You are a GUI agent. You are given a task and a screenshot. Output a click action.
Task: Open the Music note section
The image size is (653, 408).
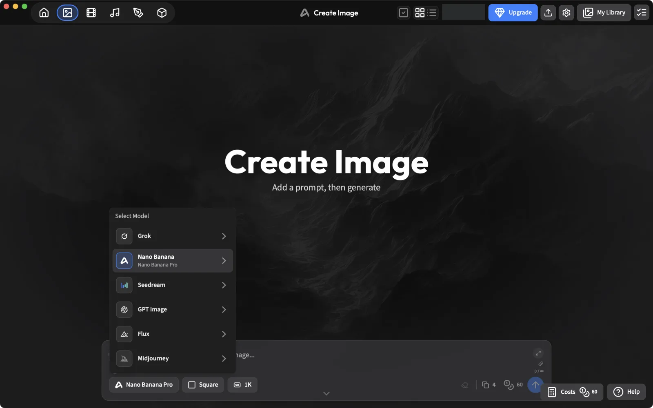pyautogui.click(x=115, y=13)
